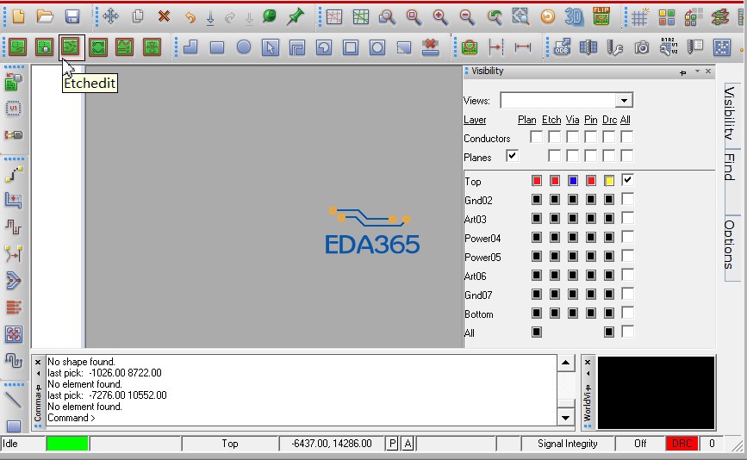Click the red DRC status indicator
This screenshot has width=747, height=460.
682,444
